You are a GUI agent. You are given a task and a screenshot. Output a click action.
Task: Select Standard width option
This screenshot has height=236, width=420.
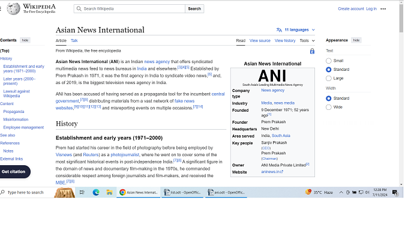click(x=329, y=98)
